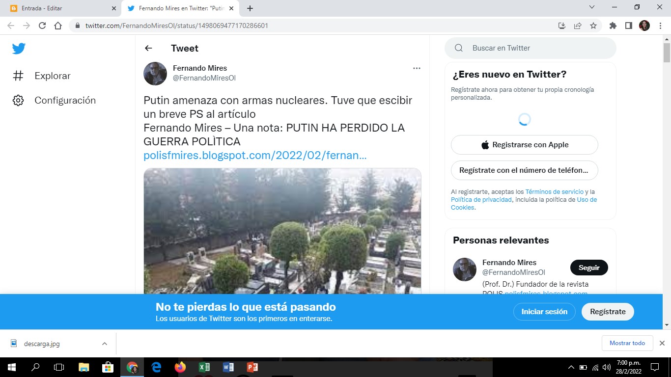Open Excel from taskbar
This screenshot has width=671, height=377.
[x=204, y=367]
